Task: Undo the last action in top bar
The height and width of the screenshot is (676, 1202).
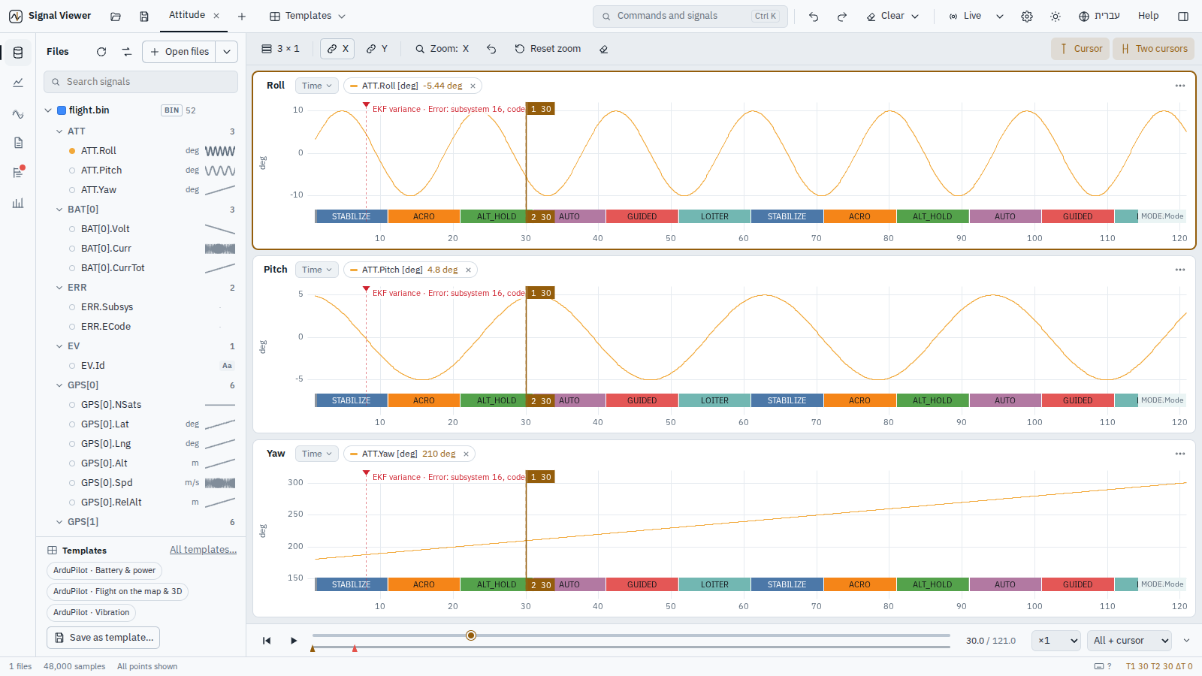Action: pos(814,16)
